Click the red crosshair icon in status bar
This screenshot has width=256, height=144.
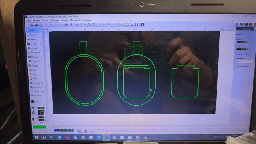coord(86,131)
